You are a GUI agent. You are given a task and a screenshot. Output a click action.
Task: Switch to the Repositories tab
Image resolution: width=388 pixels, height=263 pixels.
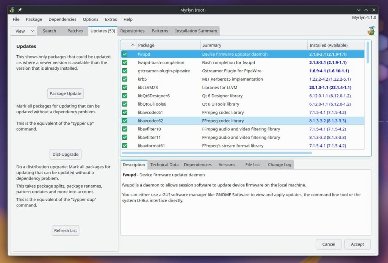coord(132,31)
